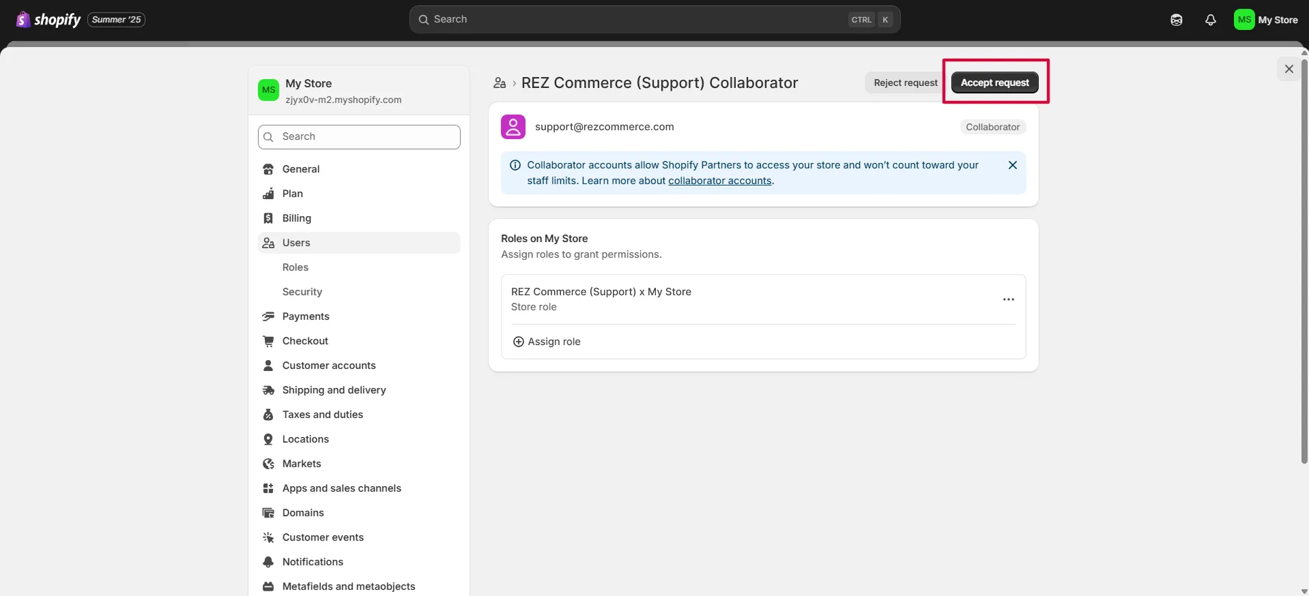Click the plus icon next to Assign role
1309x596 pixels.
tap(519, 342)
